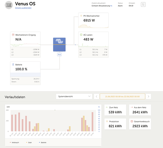Click the Zum Netz arrow icon
This screenshot has height=148, width=163.
point(107,107)
